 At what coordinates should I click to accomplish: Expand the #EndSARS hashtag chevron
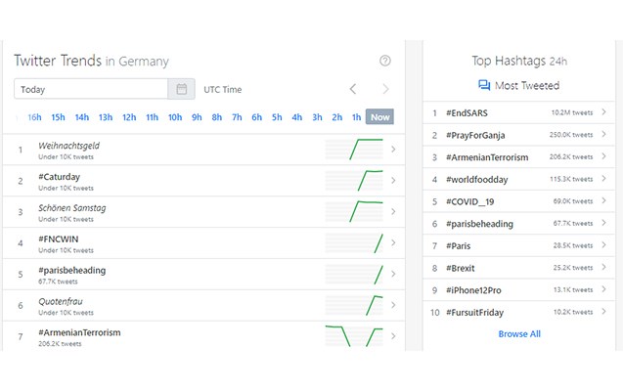tap(603, 112)
